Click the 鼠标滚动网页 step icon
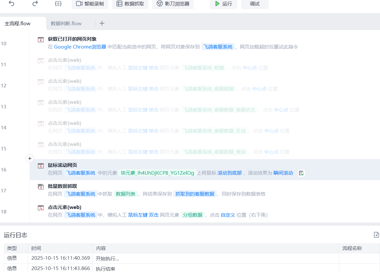This screenshot has height=272, width=380. pos(41,166)
